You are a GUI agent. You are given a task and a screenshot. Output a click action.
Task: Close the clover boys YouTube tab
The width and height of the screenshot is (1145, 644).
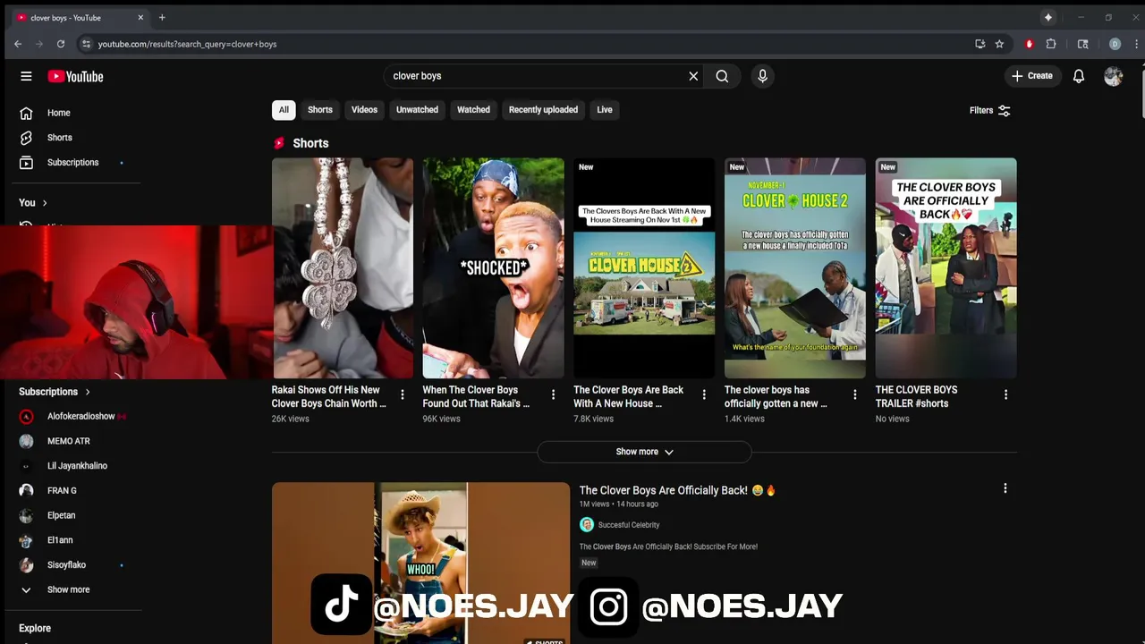[140, 18]
